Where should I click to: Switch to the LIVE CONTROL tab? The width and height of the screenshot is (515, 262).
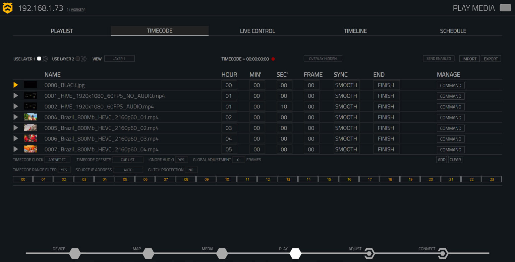[257, 30]
